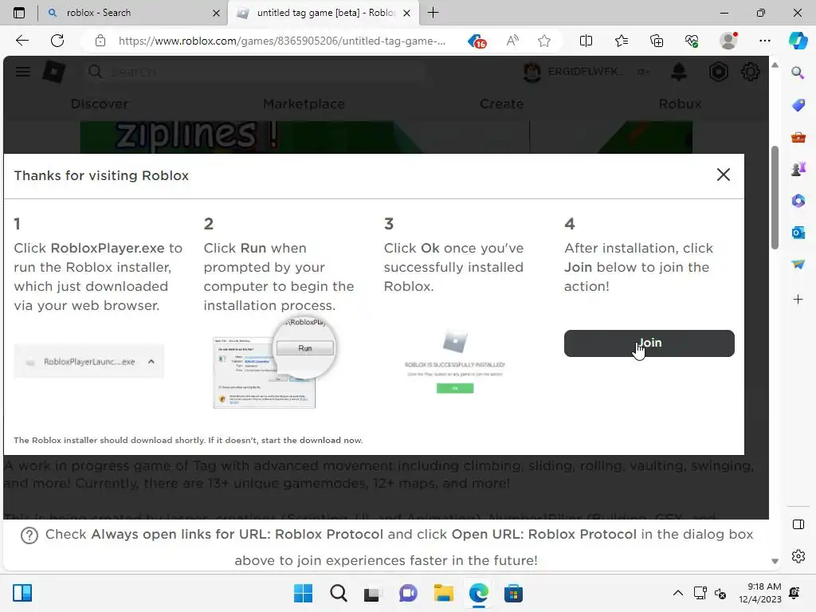Screen dimensions: 816x612
Task: Toggle the sidebar visibility icon
Action: (x=798, y=524)
